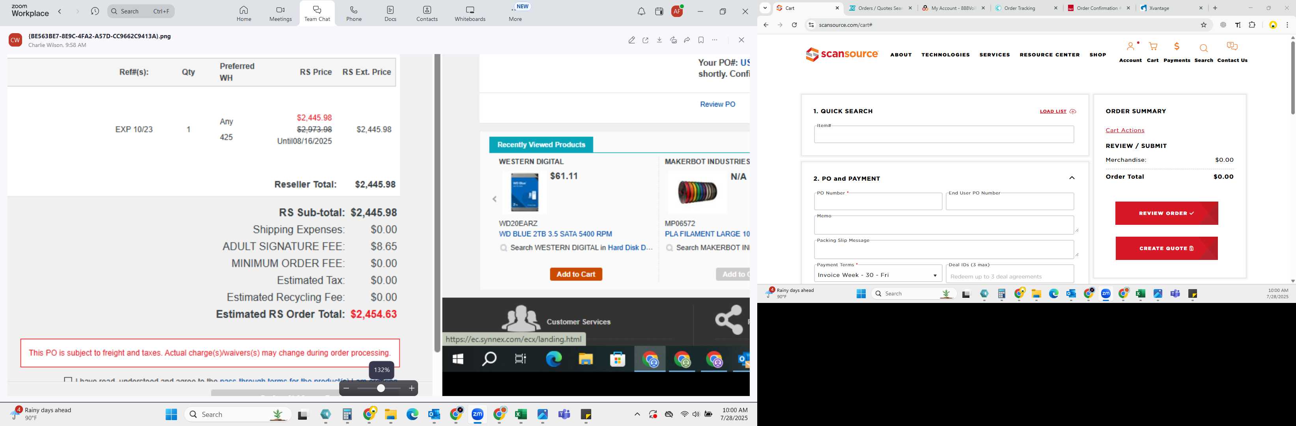Show hidden system tray icons chevron
1296x426 pixels.
(x=637, y=415)
